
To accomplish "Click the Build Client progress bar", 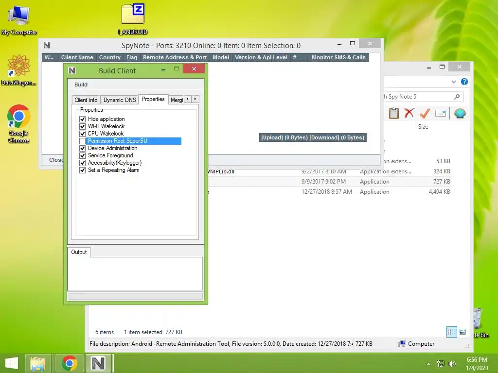I will (136, 296).
